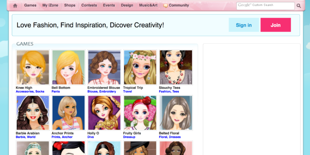The height and width of the screenshot is (155, 310).
Task: Follow the Barbie, World tag link
Action: coord(26,137)
